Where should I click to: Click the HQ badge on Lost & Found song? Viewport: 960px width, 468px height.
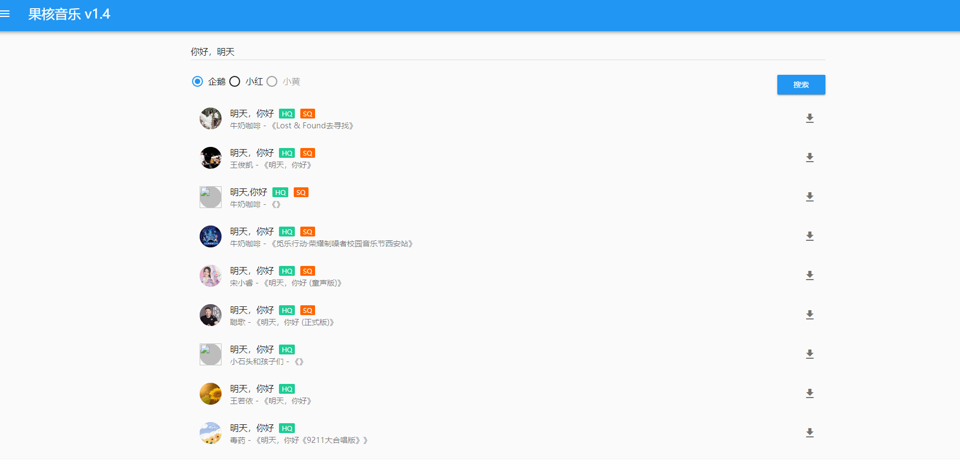pyautogui.click(x=287, y=114)
